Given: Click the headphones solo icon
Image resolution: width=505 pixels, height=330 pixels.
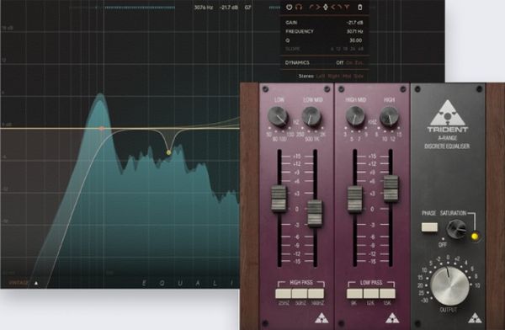Looking at the screenshot, I should [299, 7].
